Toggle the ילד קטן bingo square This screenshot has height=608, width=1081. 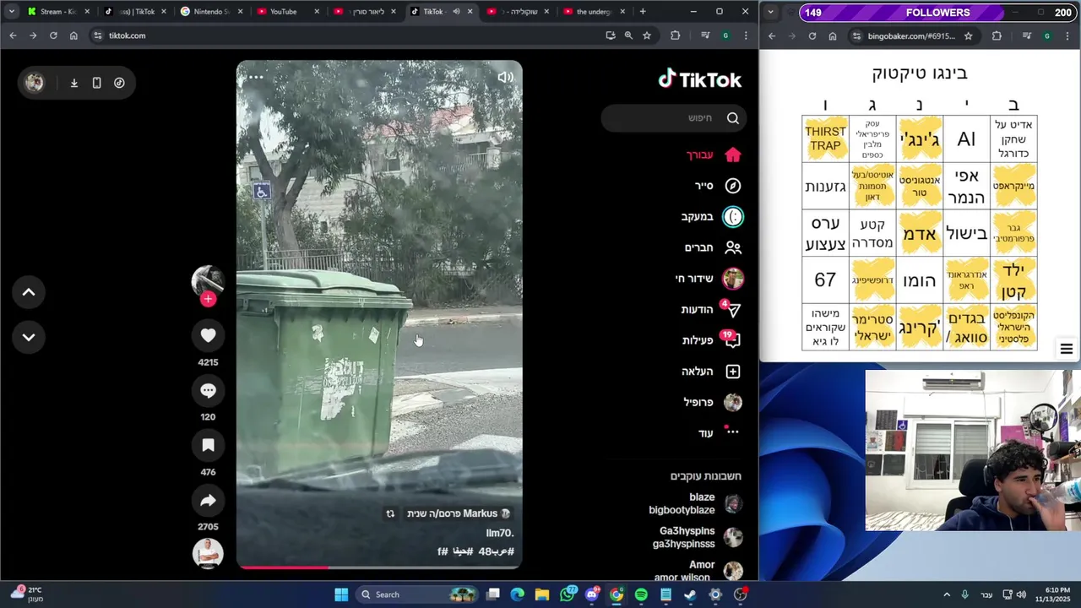[x=1013, y=280]
